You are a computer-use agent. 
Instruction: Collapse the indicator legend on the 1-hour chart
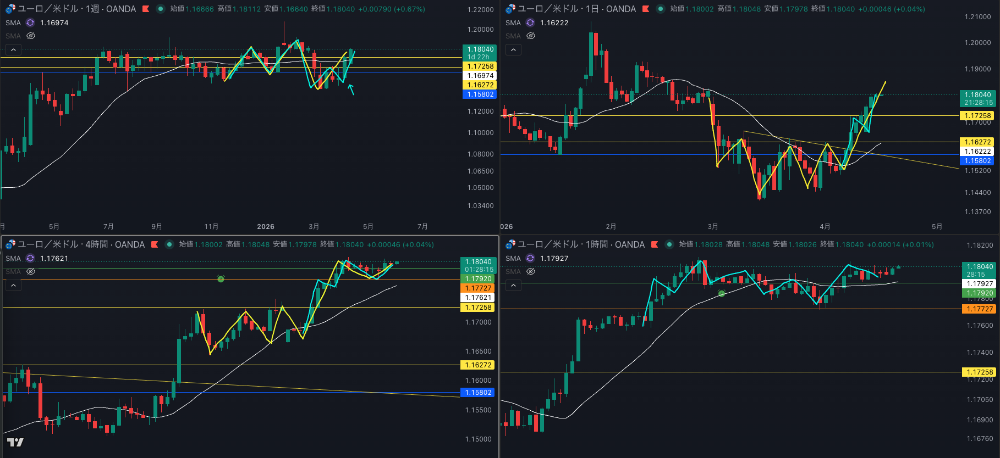(513, 286)
